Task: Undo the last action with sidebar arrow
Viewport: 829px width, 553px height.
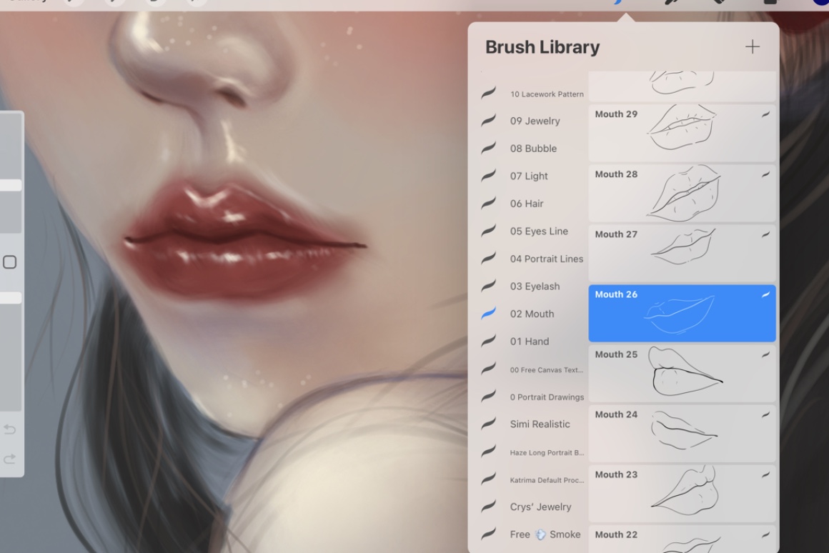Action: point(9,429)
